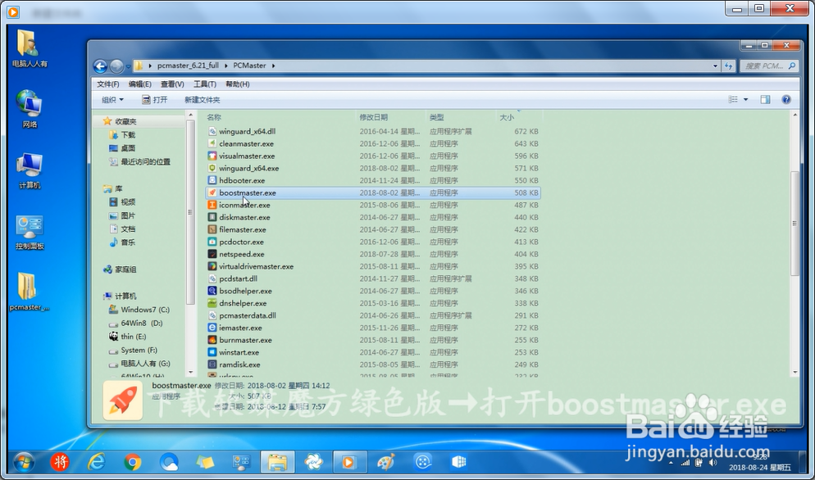Expand breadcrumb arrow after pcmaster_6.21_full

click(x=226, y=66)
